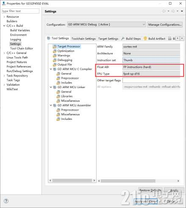Open the FPU Type dropdown
Image resolution: width=186 pixels, height=208 pixels.
point(151,74)
